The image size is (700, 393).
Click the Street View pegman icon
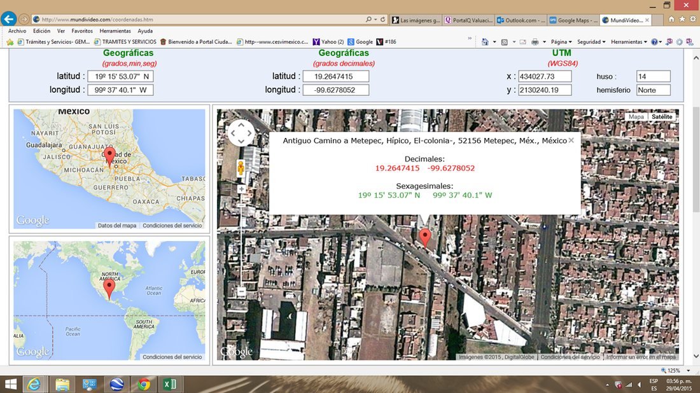pyautogui.click(x=241, y=169)
